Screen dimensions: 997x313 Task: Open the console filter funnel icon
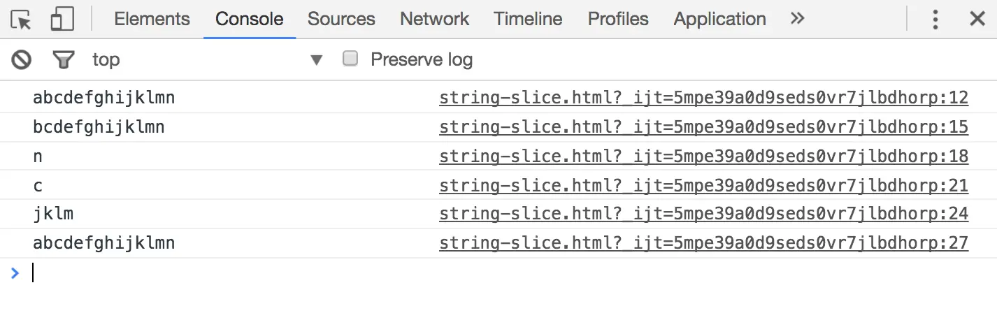[64, 60]
